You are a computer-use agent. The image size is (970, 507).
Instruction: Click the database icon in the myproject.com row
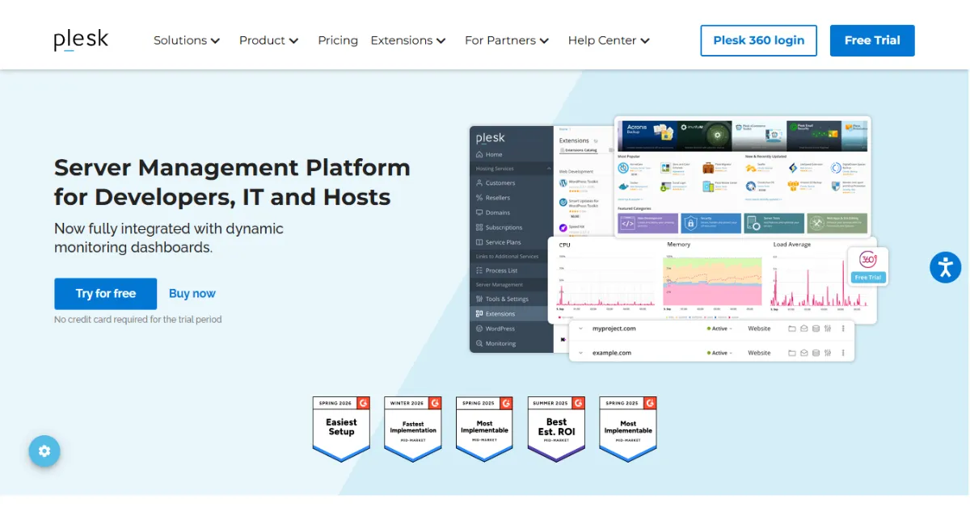tap(816, 329)
